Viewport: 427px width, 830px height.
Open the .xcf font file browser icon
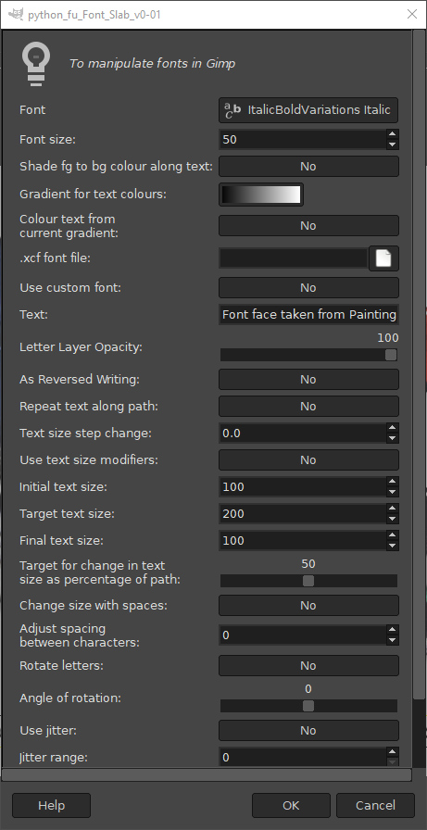(383, 258)
